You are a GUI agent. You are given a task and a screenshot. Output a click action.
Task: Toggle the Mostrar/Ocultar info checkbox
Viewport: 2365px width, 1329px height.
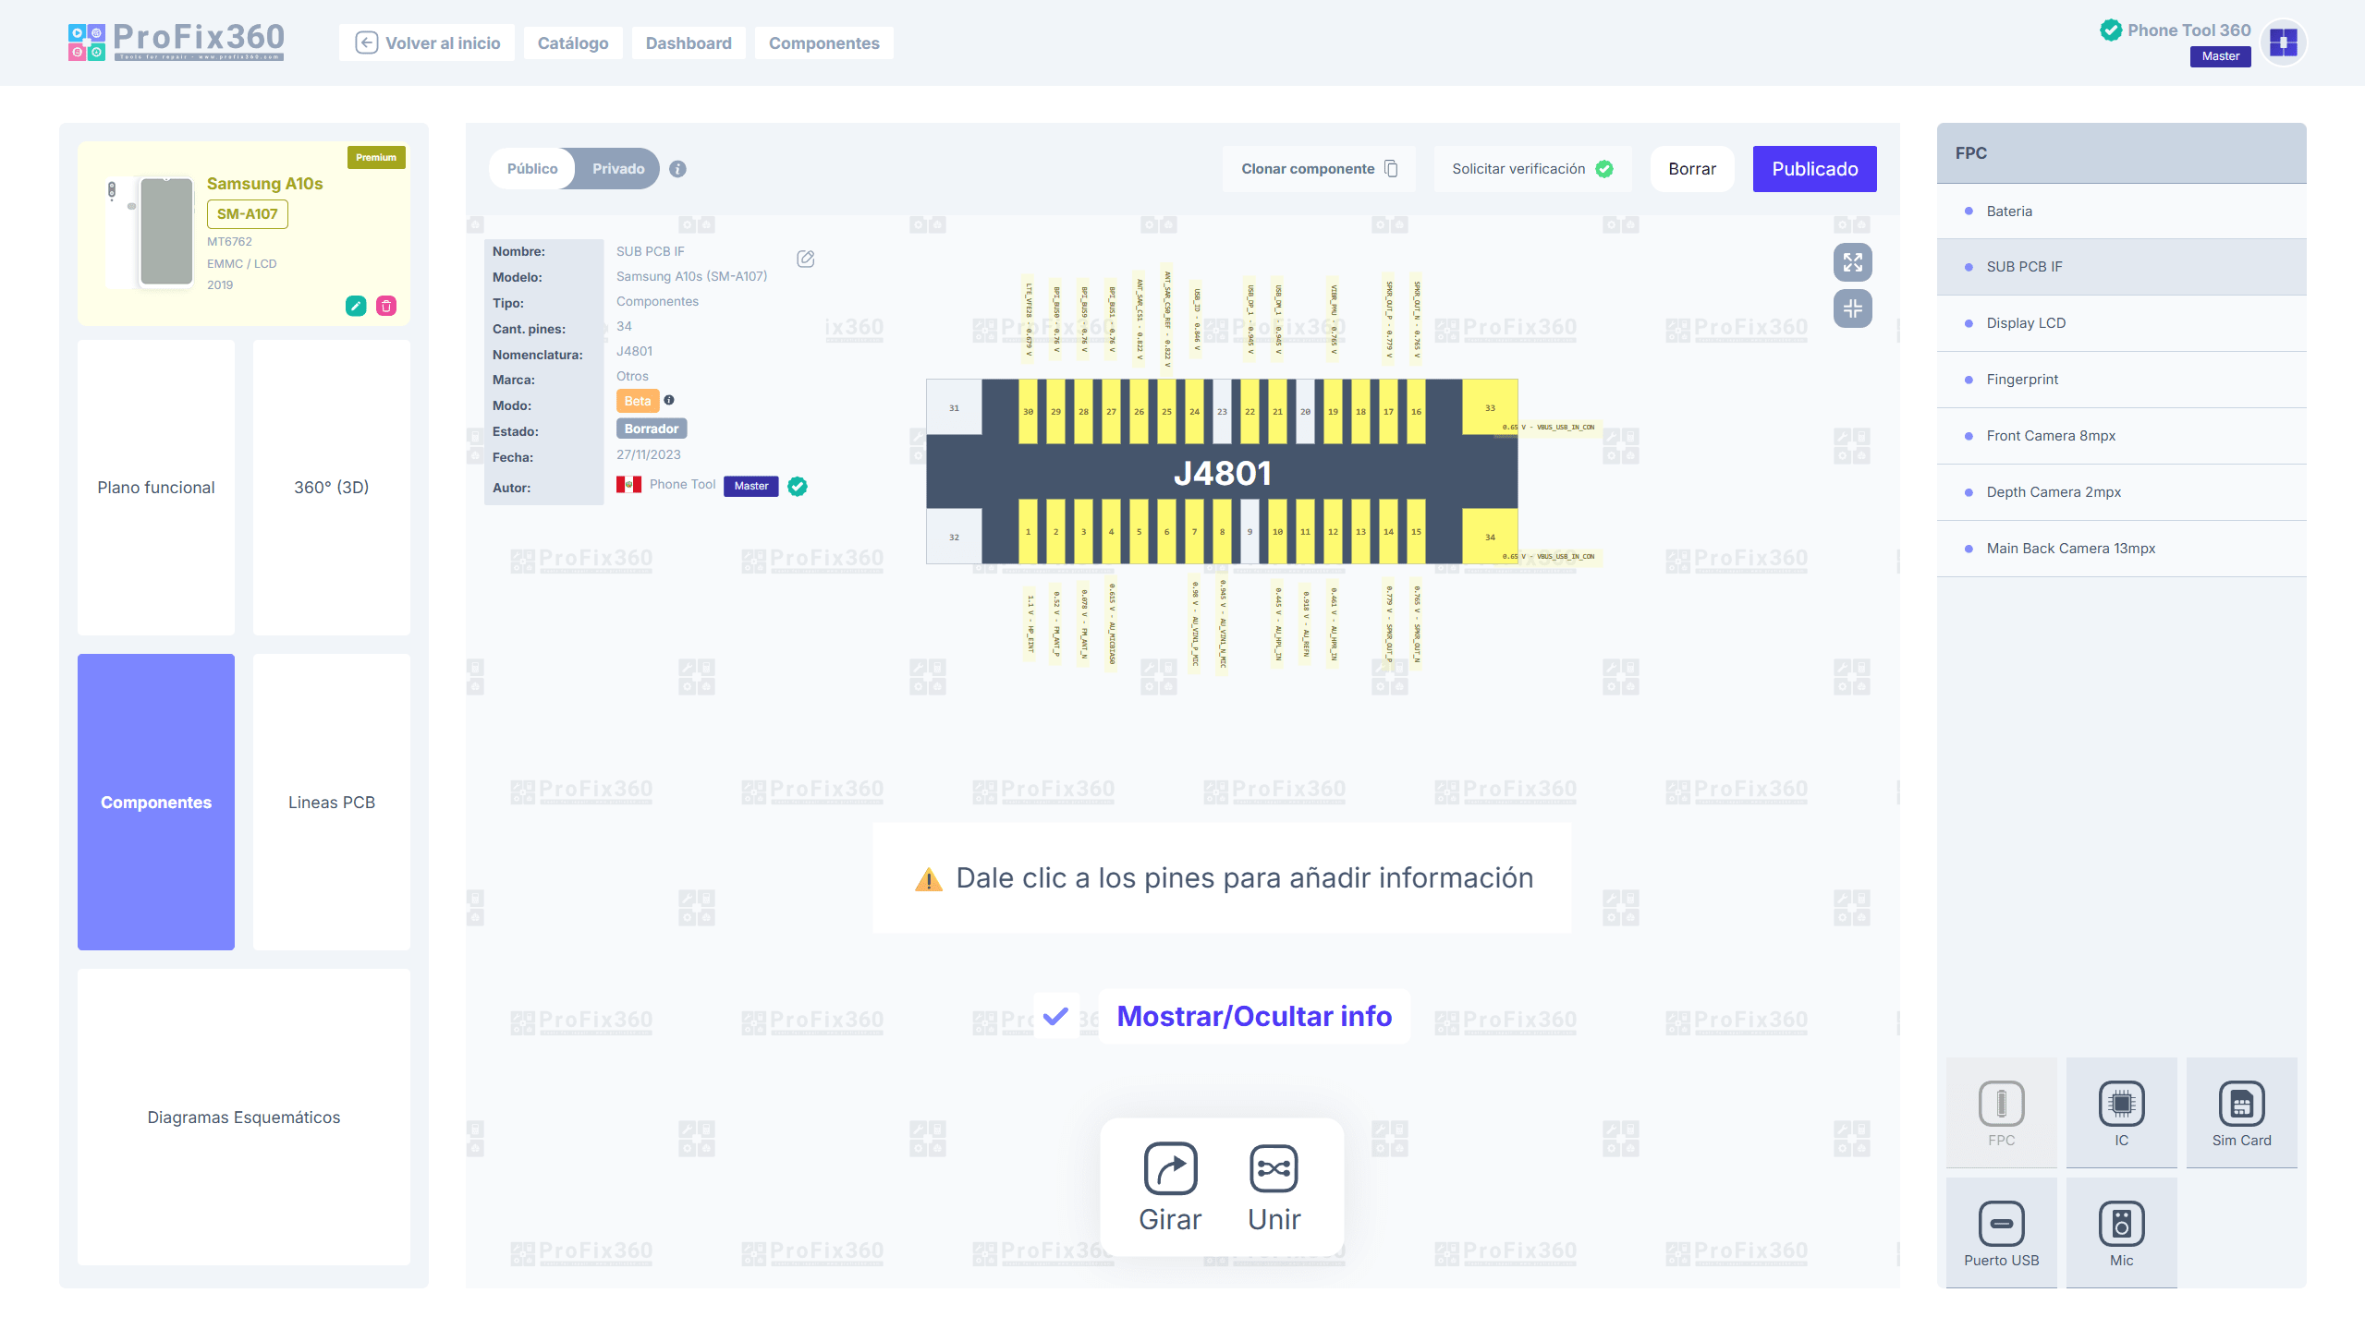point(1055,1016)
